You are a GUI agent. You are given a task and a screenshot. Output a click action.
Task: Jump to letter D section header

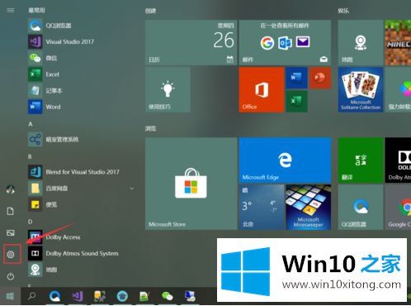(30, 222)
